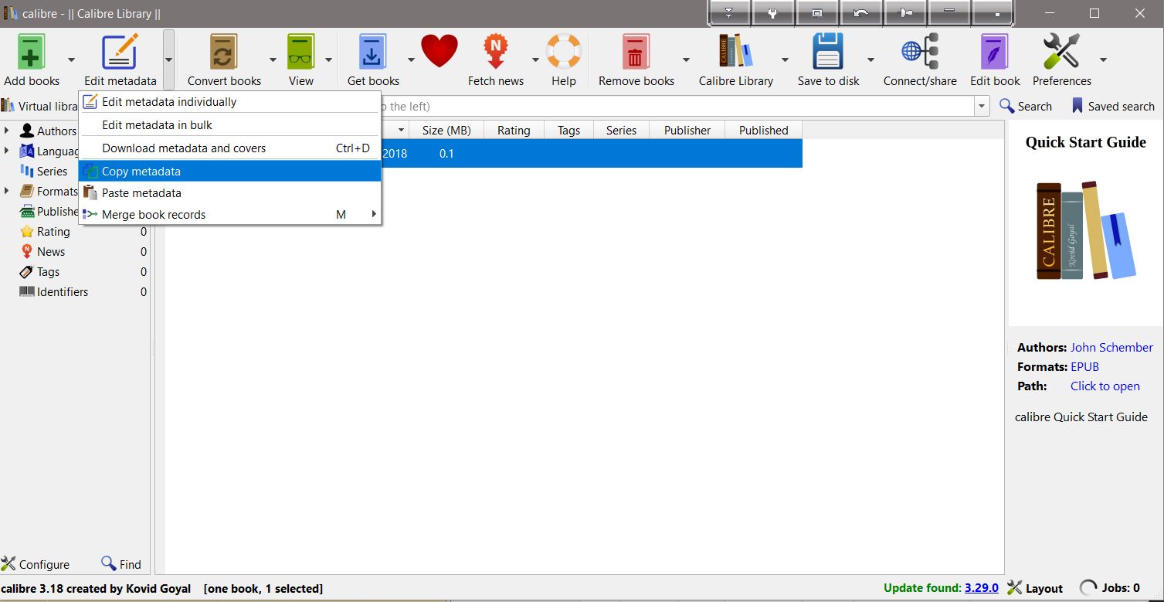
Task: Click the Save to disk icon
Action: [x=828, y=52]
